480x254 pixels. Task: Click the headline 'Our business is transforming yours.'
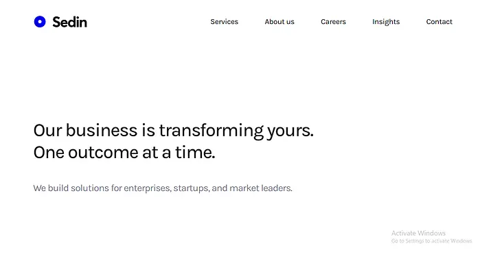(x=174, y=131)
